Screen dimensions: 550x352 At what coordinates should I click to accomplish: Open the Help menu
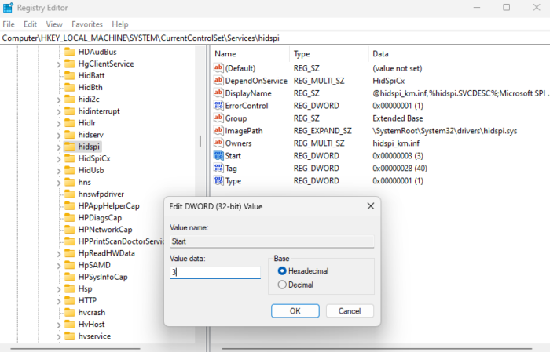(120, 24)
